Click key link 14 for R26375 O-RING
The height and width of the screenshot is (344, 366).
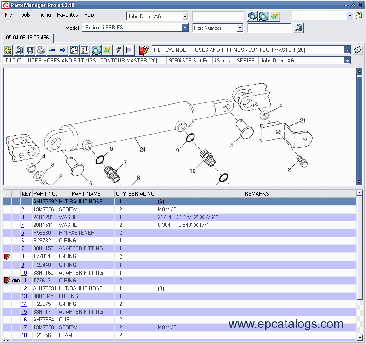click(x=24, y=304)
